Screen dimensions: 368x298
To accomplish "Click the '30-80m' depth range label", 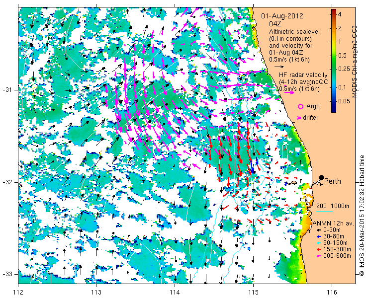I will (x=333, y=236).
